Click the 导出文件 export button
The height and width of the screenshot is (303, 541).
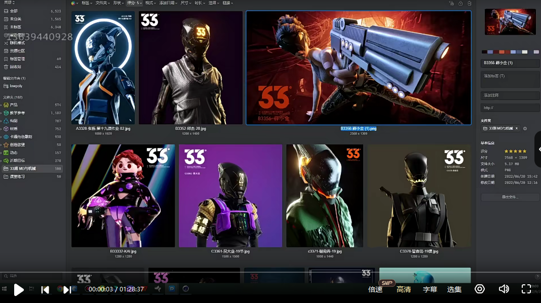pyautogui.click(x=510, y=197)
